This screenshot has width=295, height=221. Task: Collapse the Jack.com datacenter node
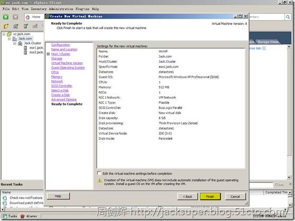[x=9, y=39]
